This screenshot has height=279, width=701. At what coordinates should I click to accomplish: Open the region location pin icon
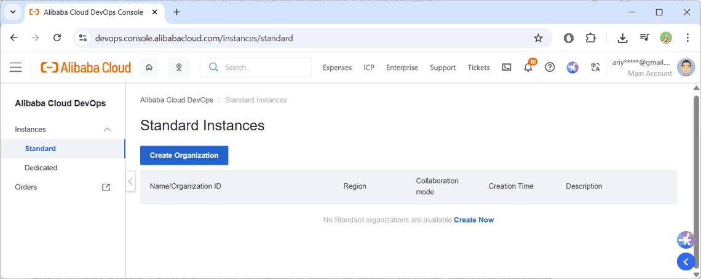[179, 68]
